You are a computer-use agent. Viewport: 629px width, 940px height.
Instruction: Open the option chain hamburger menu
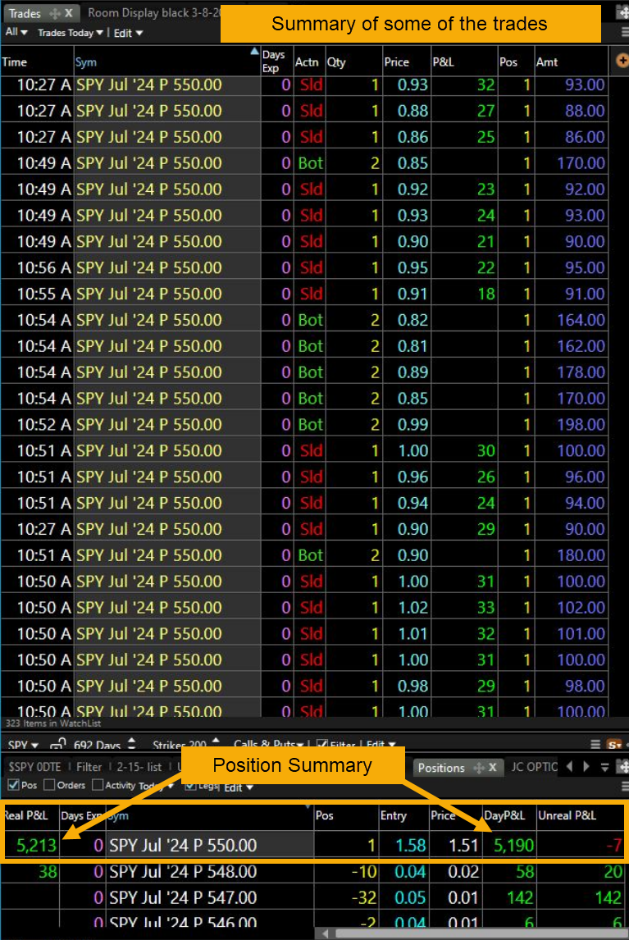pyautogui.click(x=595, y=744)
